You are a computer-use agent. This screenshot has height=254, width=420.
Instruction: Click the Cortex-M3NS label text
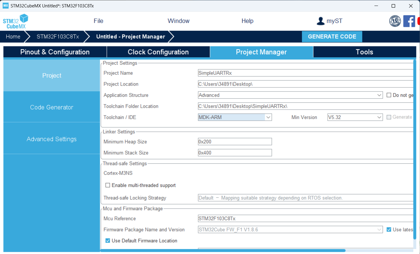tap(118, 173)
